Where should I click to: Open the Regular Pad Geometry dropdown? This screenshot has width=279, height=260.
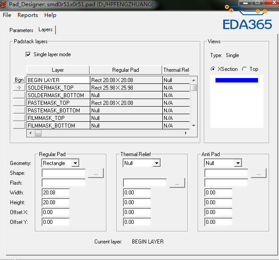point(75,163)
